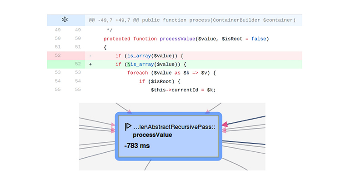
Task: Click the 'if ($isRoot) {' code line
Action: [160, 81]
